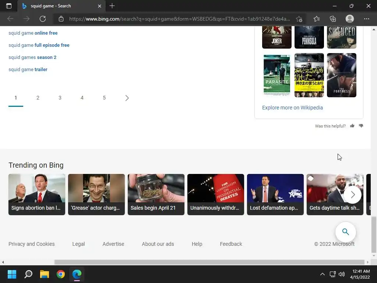
Task: Open Windows taskbar search
Action: 28,274
